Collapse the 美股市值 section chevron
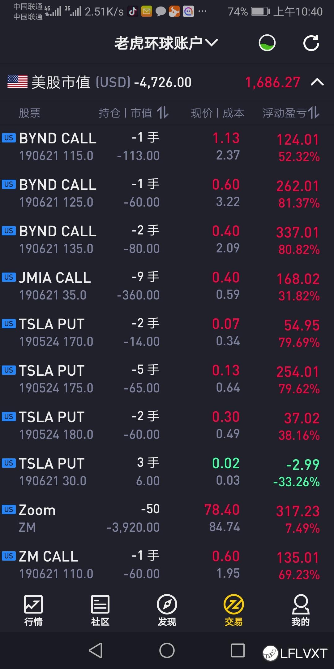This screenshot has height=669, width=334. pos(317,82)
